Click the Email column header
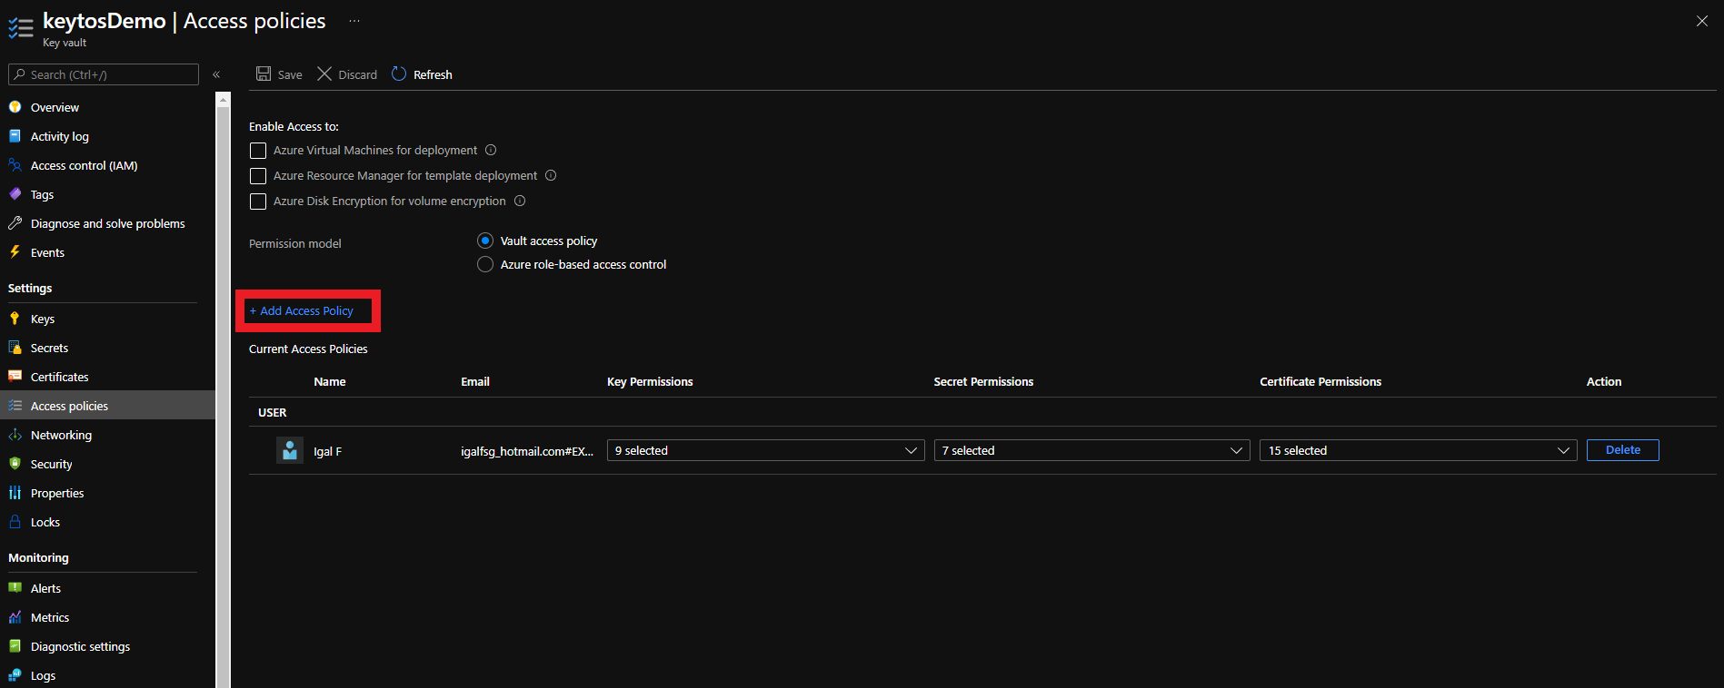1724x688 pixels. [475, 382]
